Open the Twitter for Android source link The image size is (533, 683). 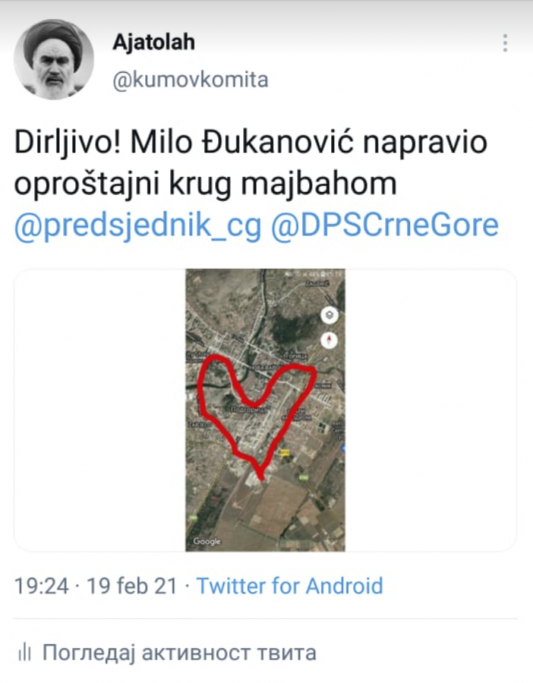289,586
